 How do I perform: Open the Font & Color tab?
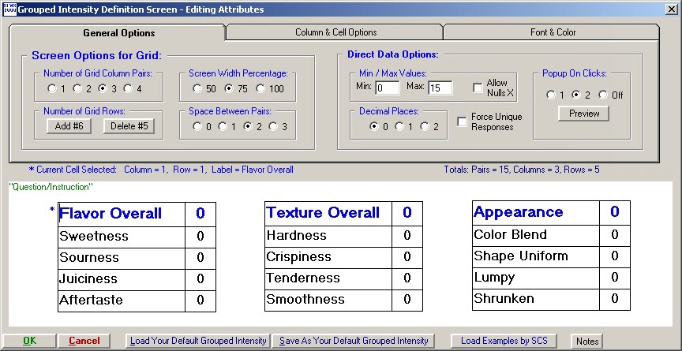pyautogui.click(x=553, y=32)
